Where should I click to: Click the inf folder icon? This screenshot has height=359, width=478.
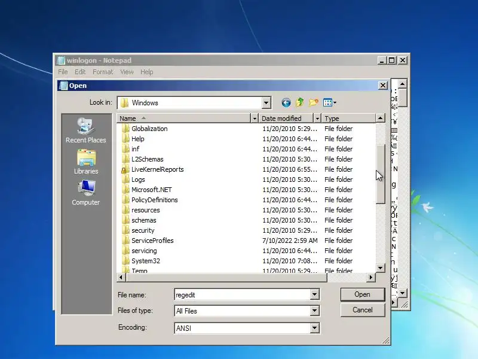point(125,149)
